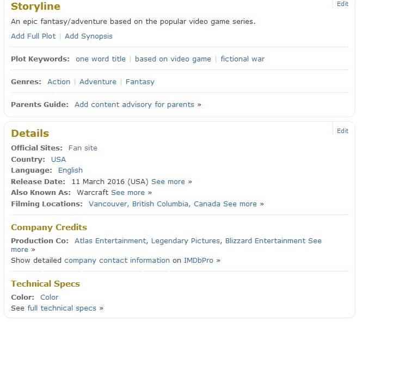Viewport: 412px width, 367px height.
Task: Open Atlas Entertainment company link
Action: point(110,241)
